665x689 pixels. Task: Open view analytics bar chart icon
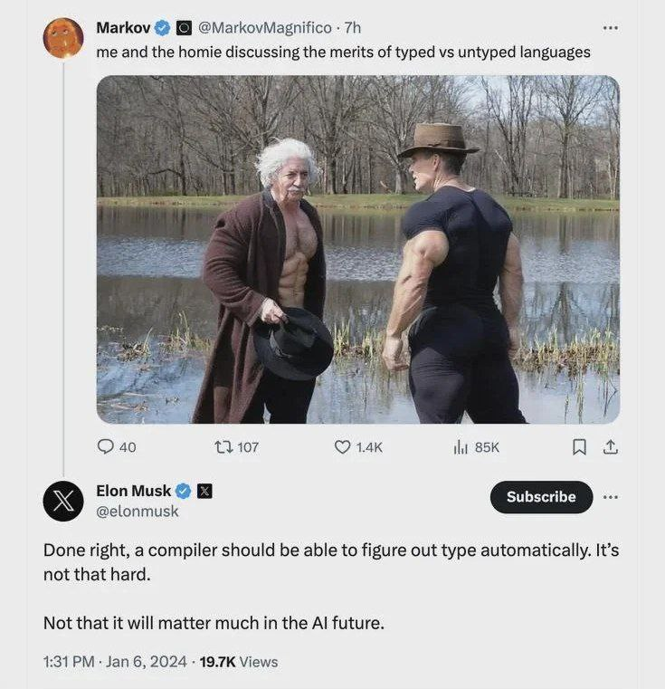(460, 446)
